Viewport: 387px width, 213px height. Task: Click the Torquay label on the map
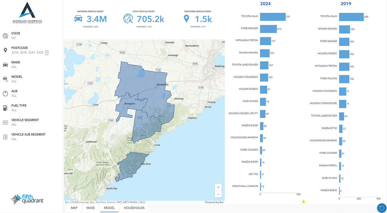[212, 102]
